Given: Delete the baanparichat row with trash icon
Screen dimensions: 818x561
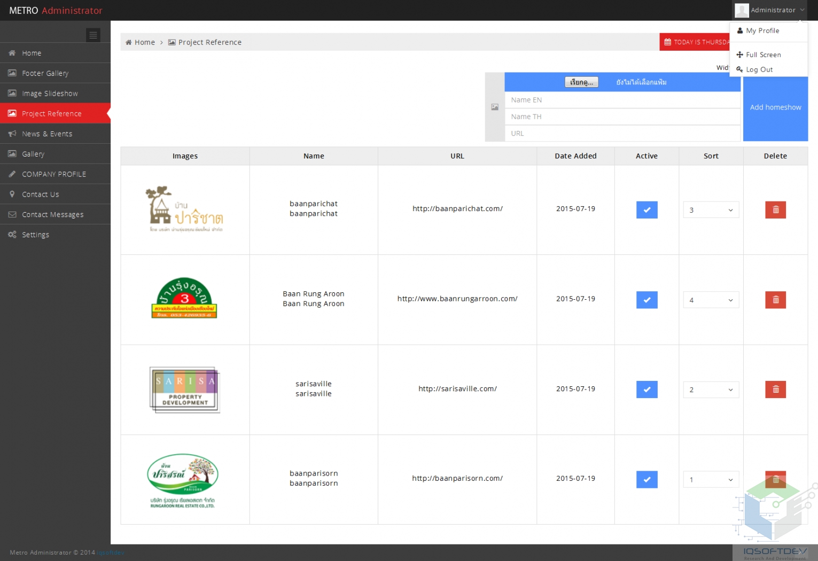Looking at the screenshot, I should [x=775, y=210].
